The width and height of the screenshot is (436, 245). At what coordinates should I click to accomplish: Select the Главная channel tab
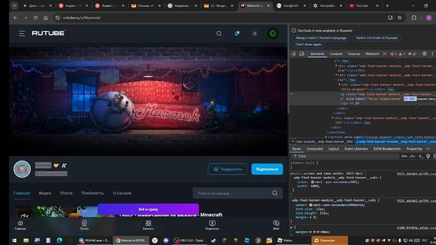(22, 193)
